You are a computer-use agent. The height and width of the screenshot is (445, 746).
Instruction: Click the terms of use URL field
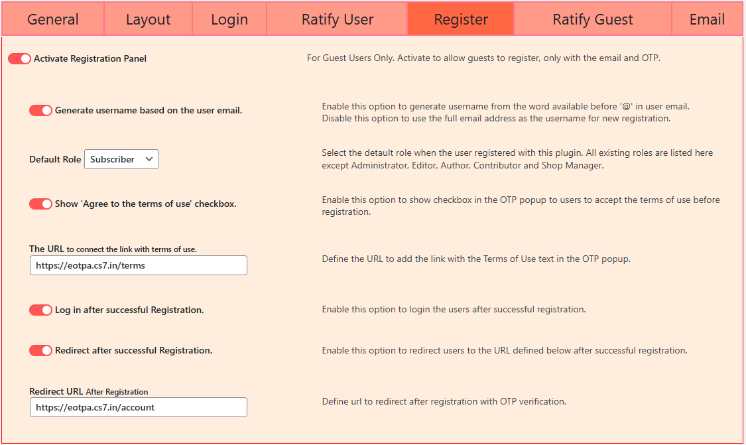[139, 265]
